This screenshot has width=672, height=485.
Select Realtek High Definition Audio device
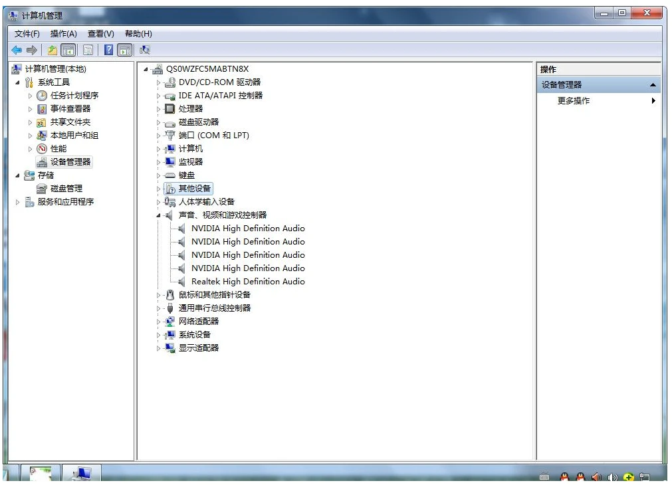(248, 282)
